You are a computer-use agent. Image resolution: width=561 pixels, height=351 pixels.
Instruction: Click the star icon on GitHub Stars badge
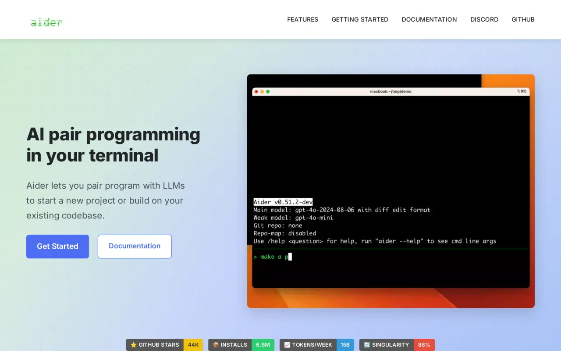(134, 345)
